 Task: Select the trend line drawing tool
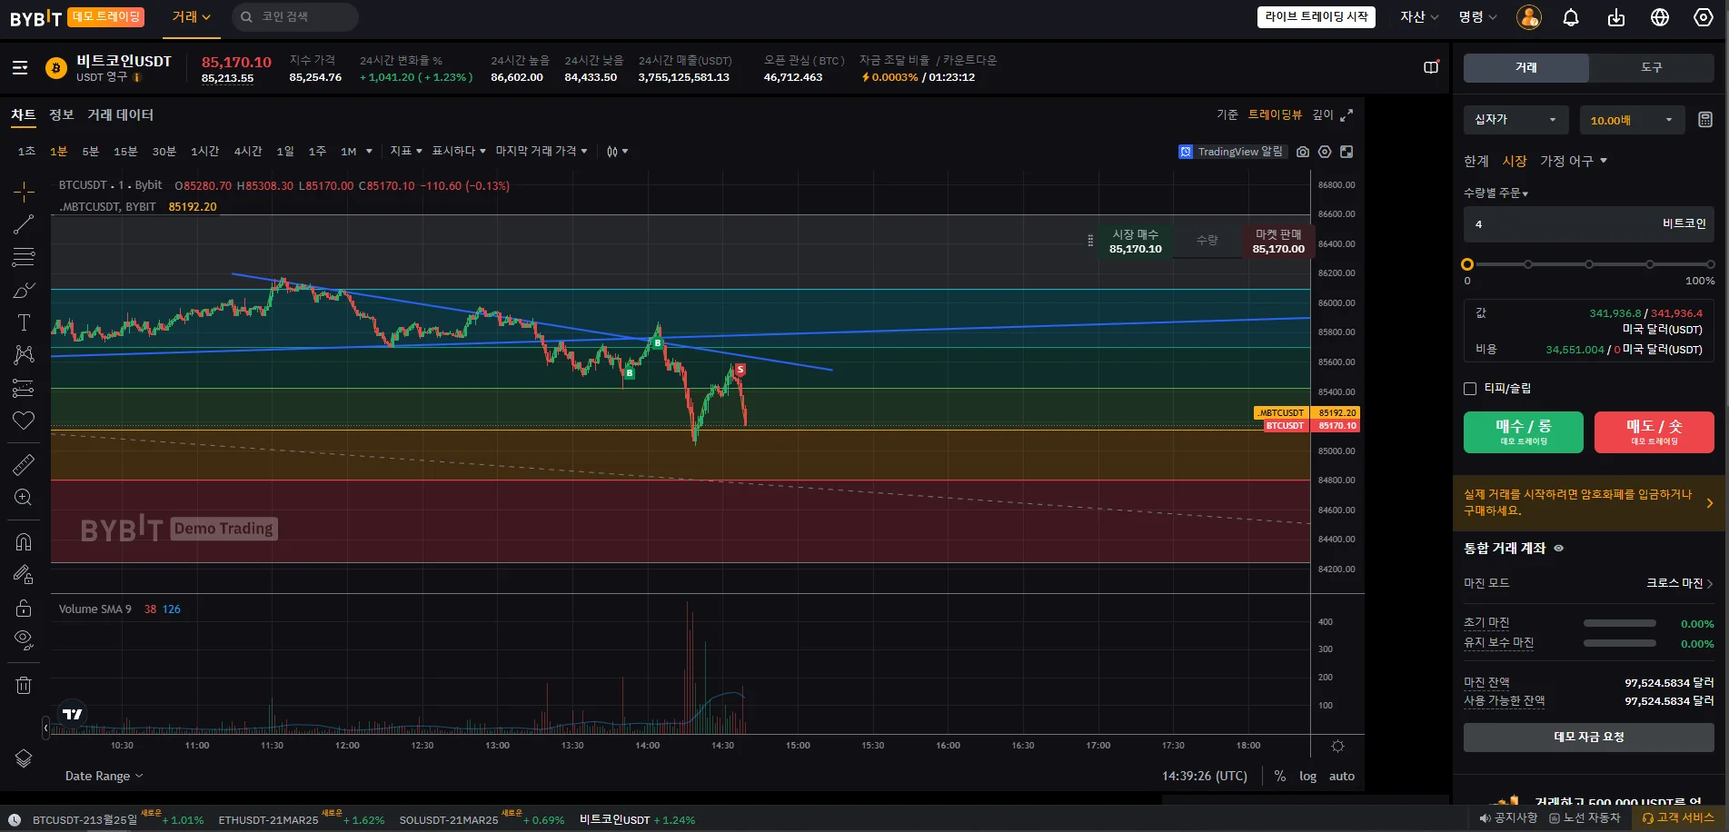coord(24,224)
